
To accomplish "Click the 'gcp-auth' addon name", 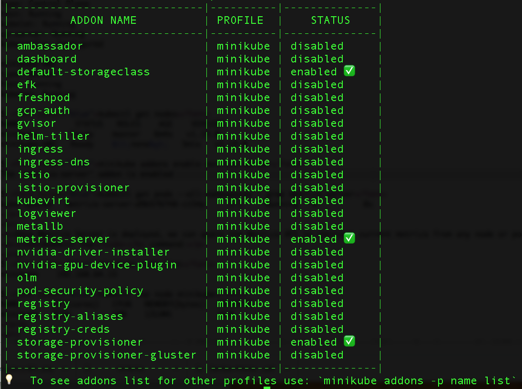I will point(43,111).
